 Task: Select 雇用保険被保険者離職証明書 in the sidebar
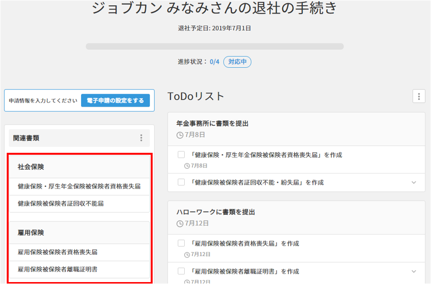coord(58,269)
